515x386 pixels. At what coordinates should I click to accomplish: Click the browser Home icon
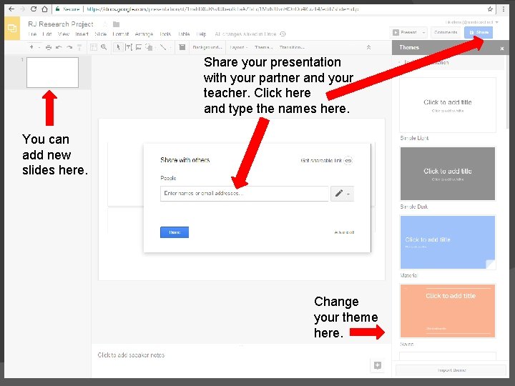pos(44,9)
